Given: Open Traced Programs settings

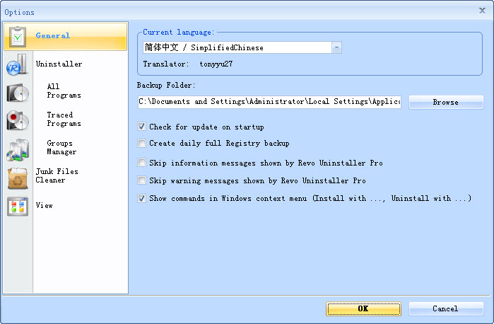Looking at the screenshot, I should 64,119.
